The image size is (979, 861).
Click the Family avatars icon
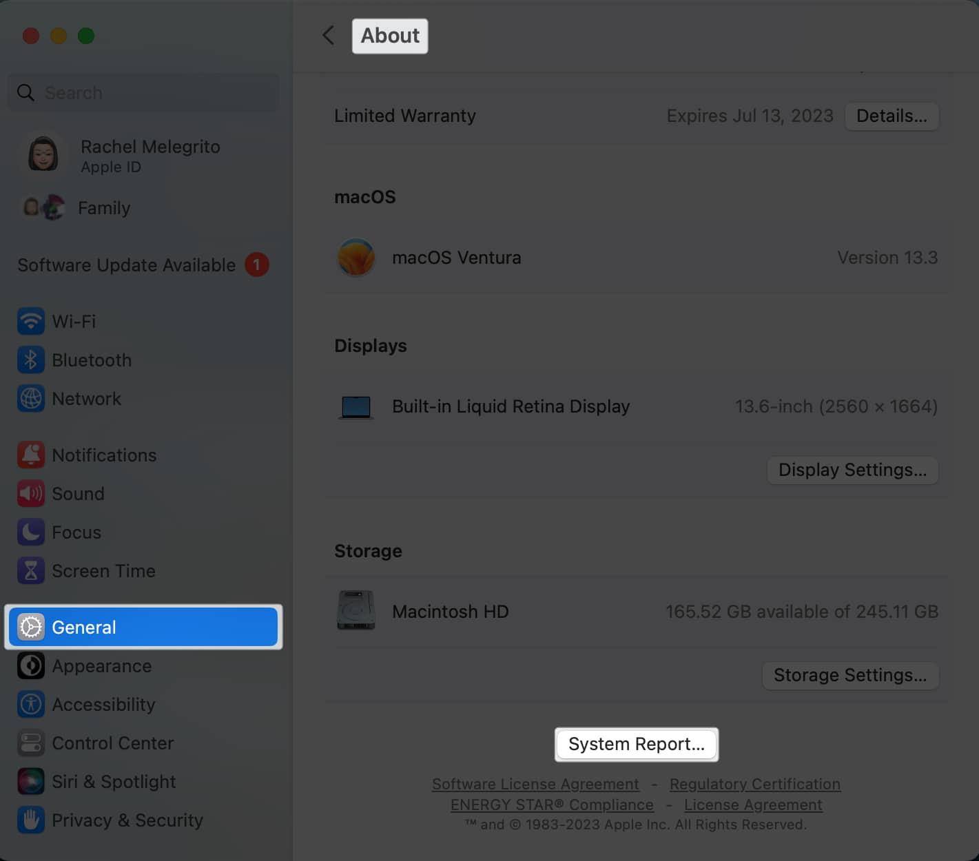click(x=44, y=207)
